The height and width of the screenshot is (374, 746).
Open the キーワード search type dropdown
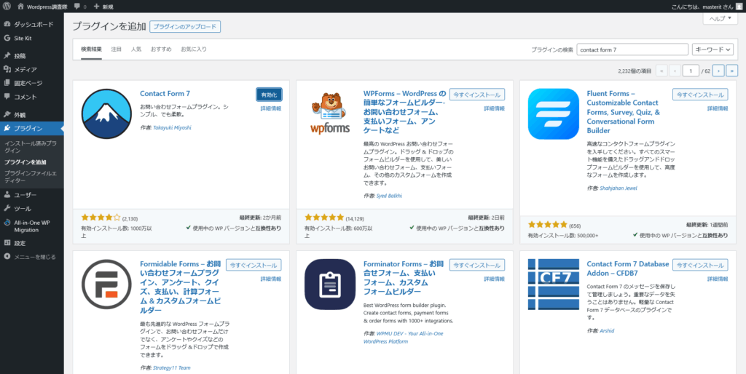coord(712,49)
